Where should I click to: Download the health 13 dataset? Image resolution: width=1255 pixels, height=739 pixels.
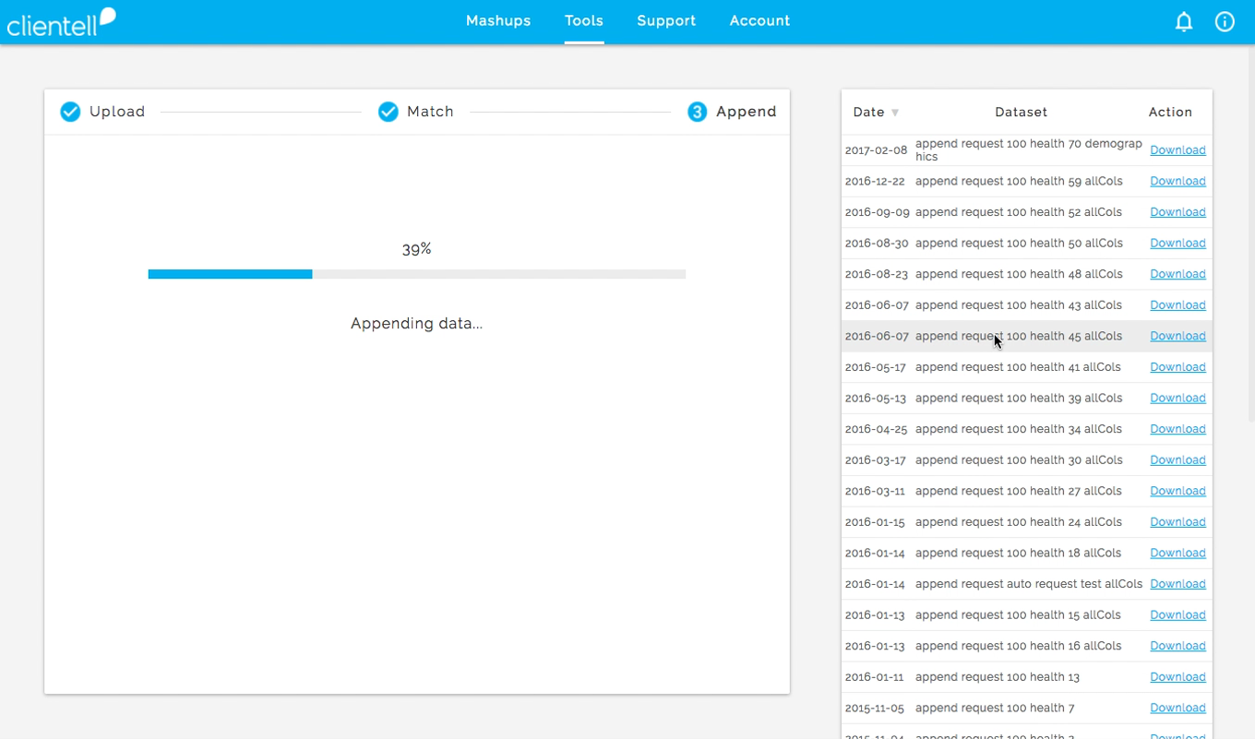coord(1177,677)
